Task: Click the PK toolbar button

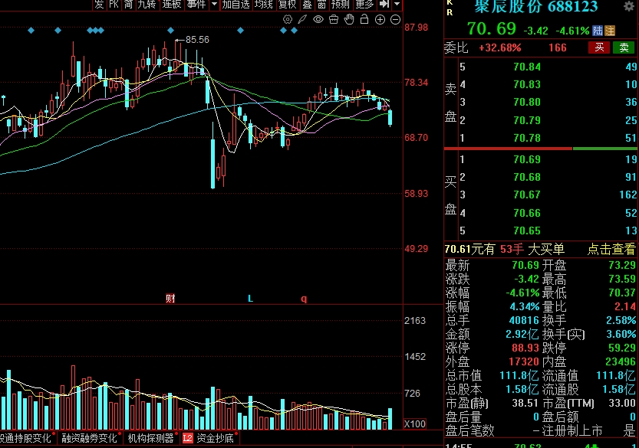Action: pos(114,5)
